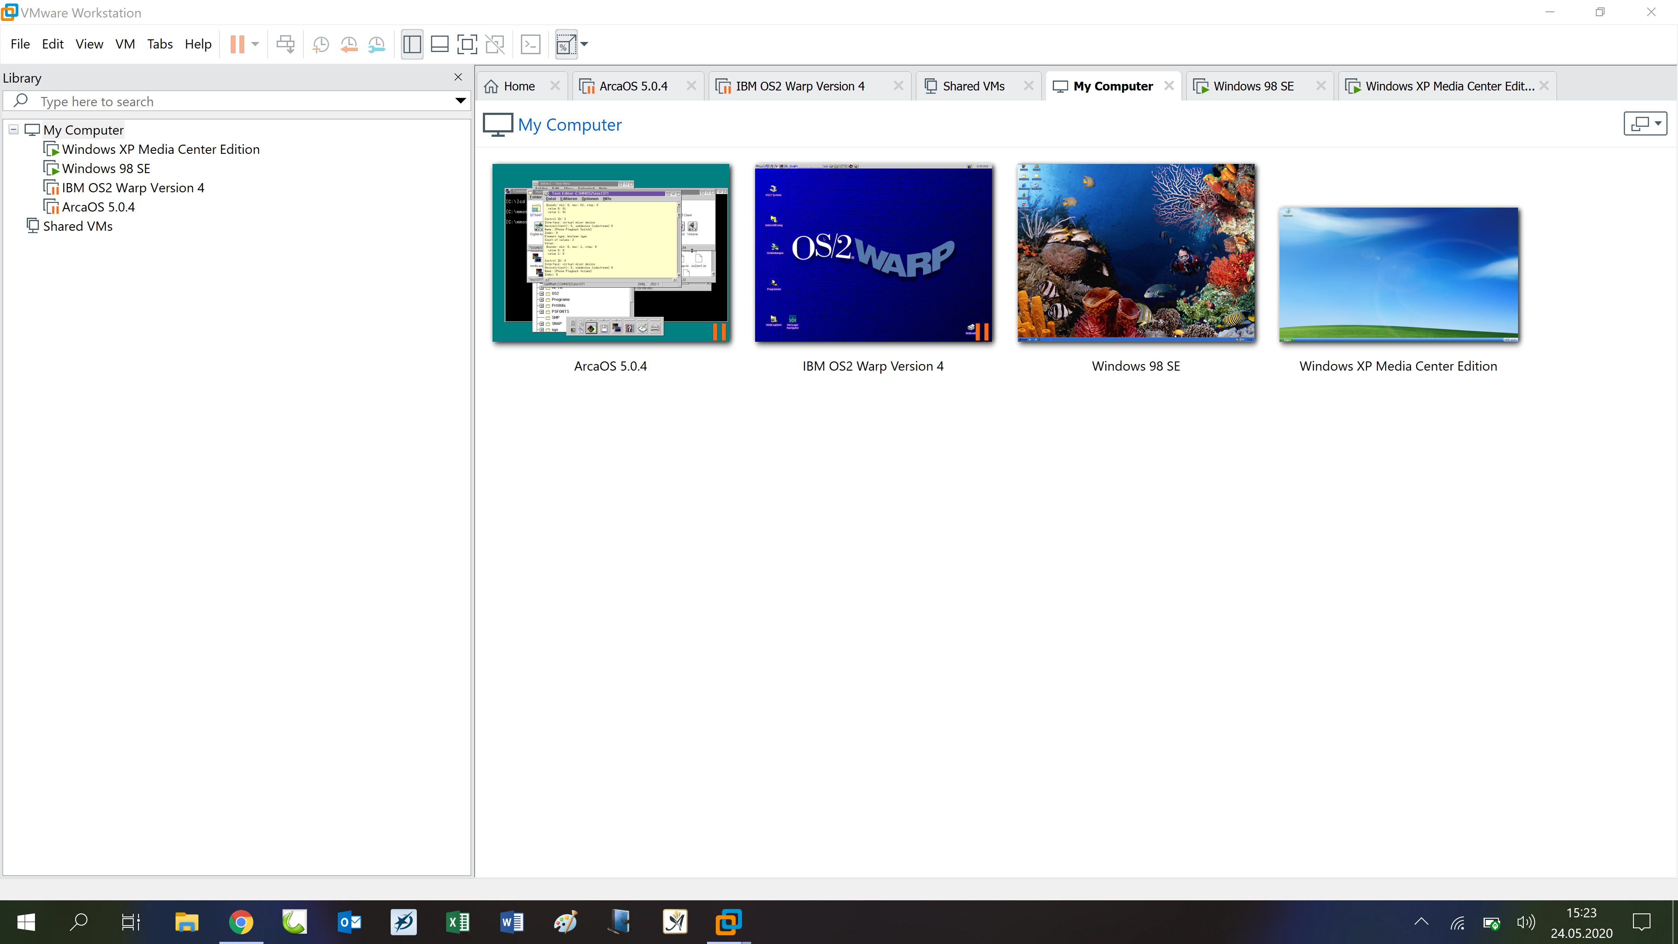Open Snapshot Manager toolbar icon

pyautogui.click(x=377, y=44)
